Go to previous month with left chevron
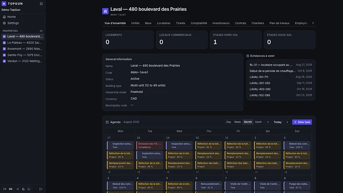Viewport: 343px width, 193px height. (x=268, y=122)
